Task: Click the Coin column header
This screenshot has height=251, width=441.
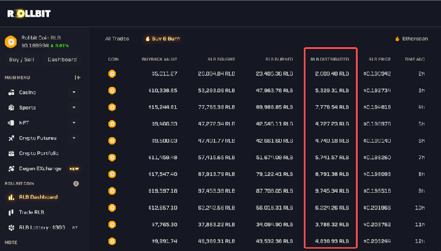Action: (113, 59)
